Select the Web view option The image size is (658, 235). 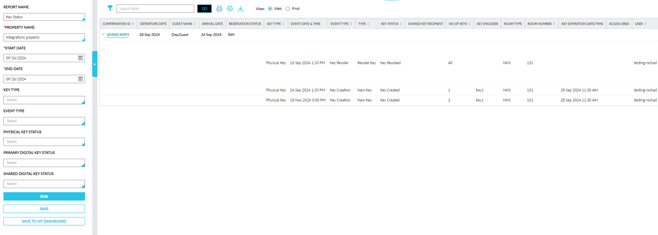tap(270, 9)
